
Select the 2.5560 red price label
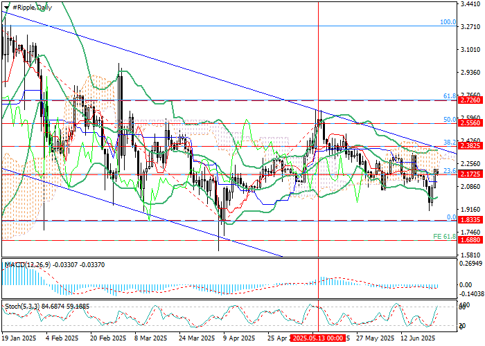pyautogui.click(x=470, y=123)
